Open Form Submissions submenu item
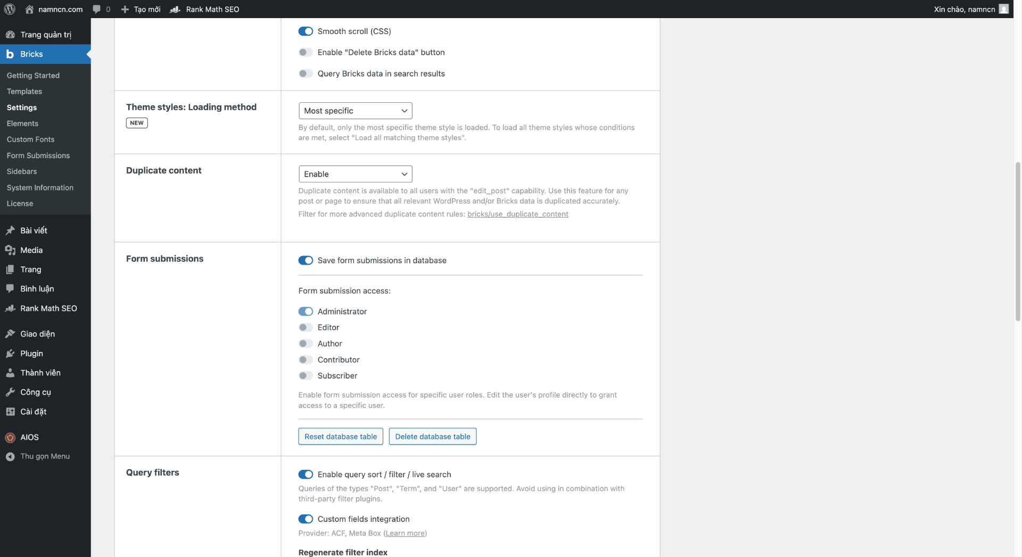Image resolution: width=1022 pixels, height=557 pixels. pos(38,155)
